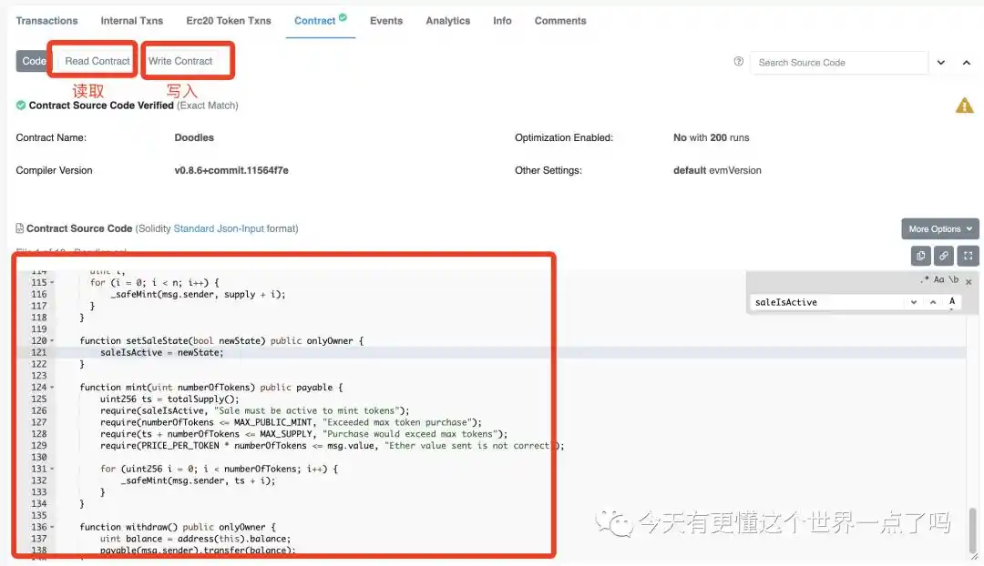984x566 pixels.
Task: Focus the Search Source Code field
Action: pos(839,63)
